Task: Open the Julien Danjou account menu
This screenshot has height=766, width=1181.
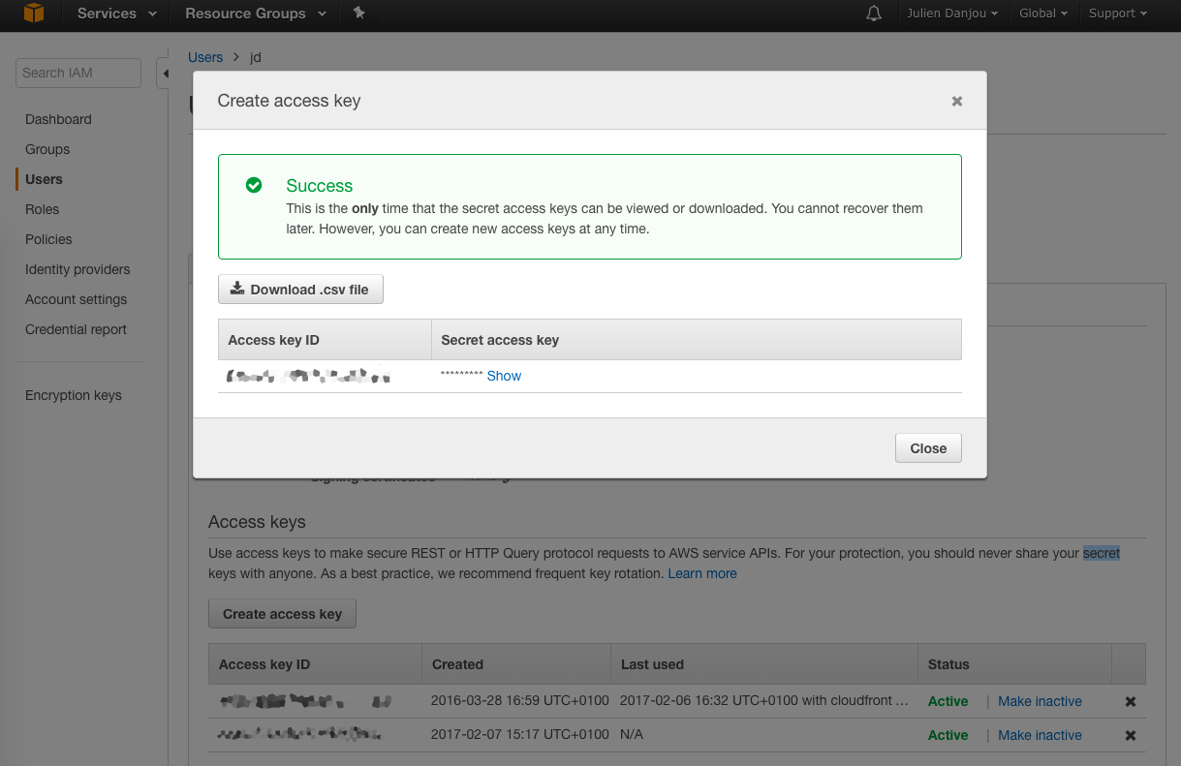Action: [952, 14]
